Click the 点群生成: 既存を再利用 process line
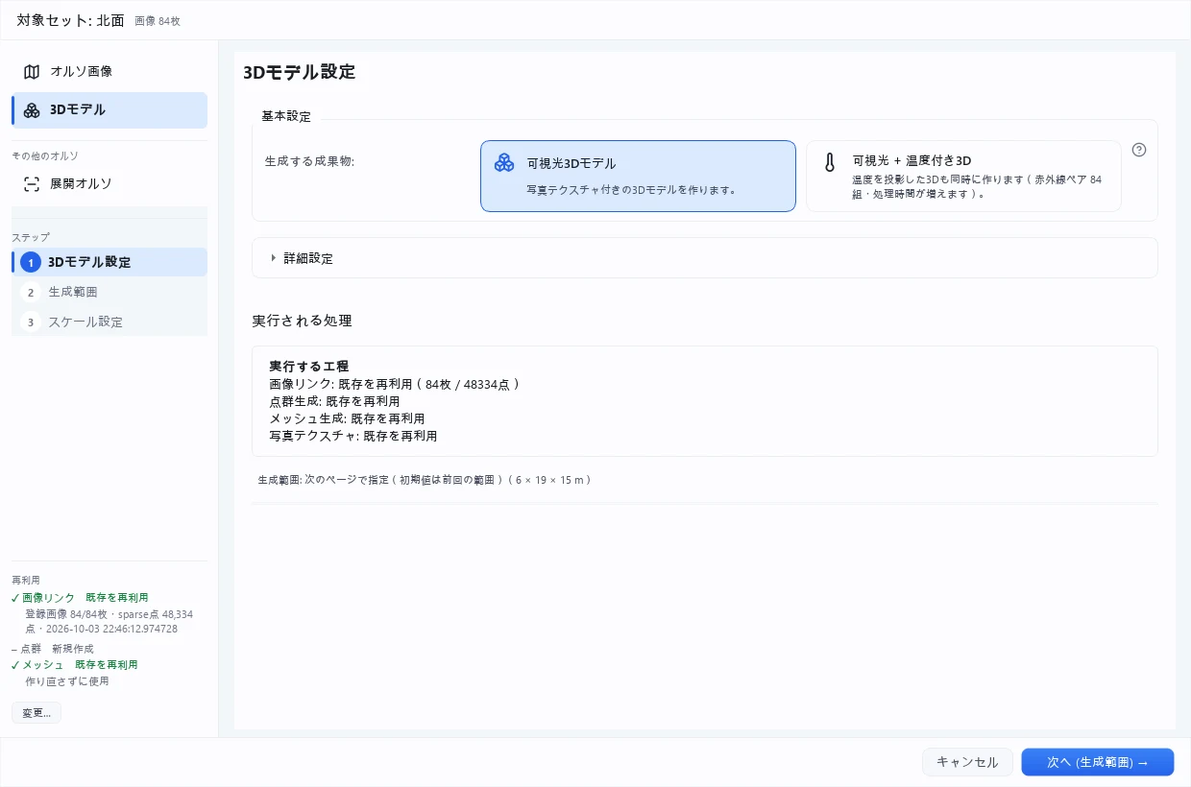 coord(335,401)
